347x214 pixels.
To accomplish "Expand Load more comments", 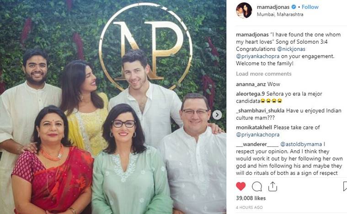I will tap(264, 74).
